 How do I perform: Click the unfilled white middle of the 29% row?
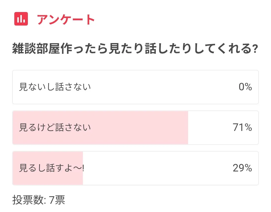tap(156, 168)
